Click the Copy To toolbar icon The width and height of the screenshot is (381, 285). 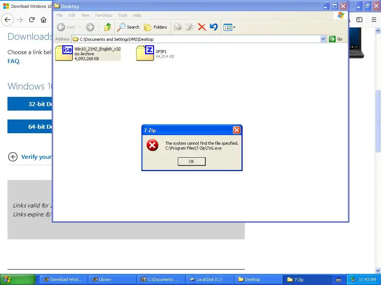click(190, 27)
